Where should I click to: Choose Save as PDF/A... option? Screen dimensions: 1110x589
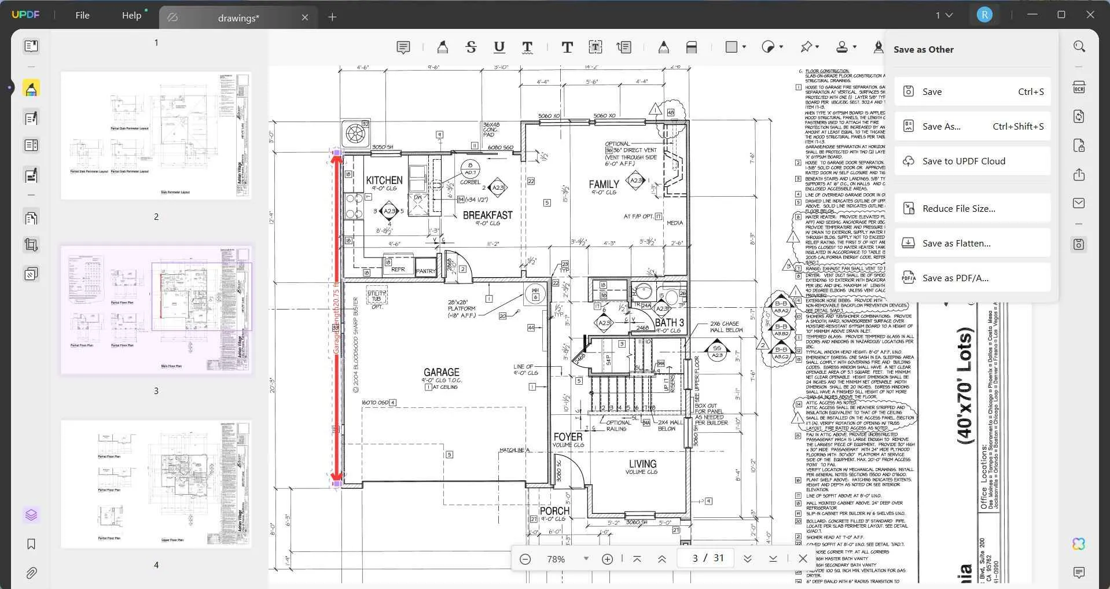point(972,278)
